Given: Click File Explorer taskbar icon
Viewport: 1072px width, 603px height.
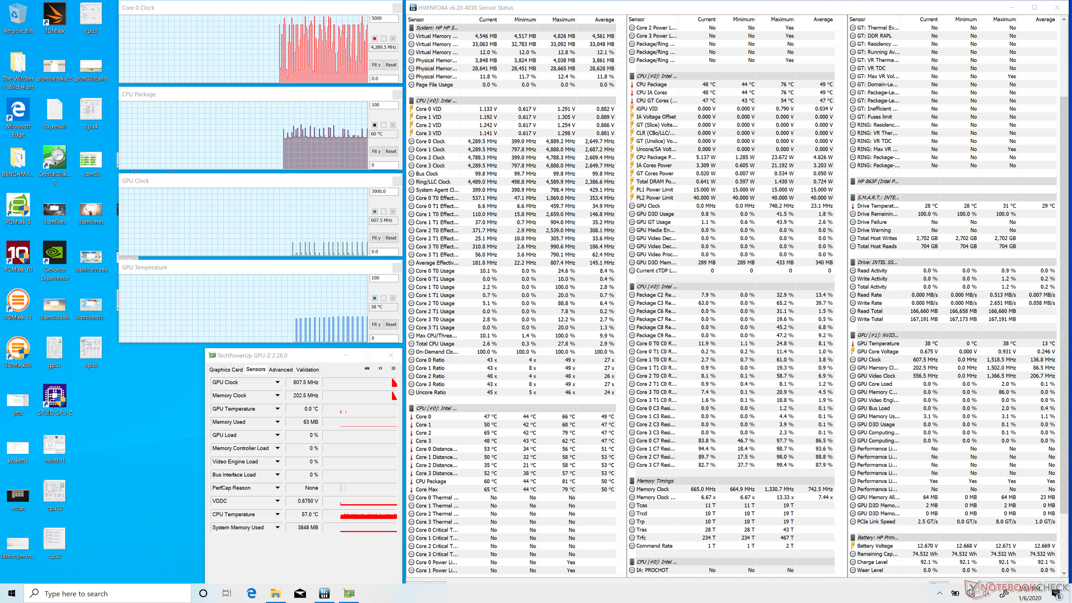Looking at the screenshot, I should pyautogui.click(x=275, y=594).
